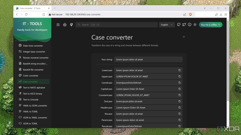
Task: Toggle dark/light theme mode
Action: pyautogui.click(x=195, y=25)
